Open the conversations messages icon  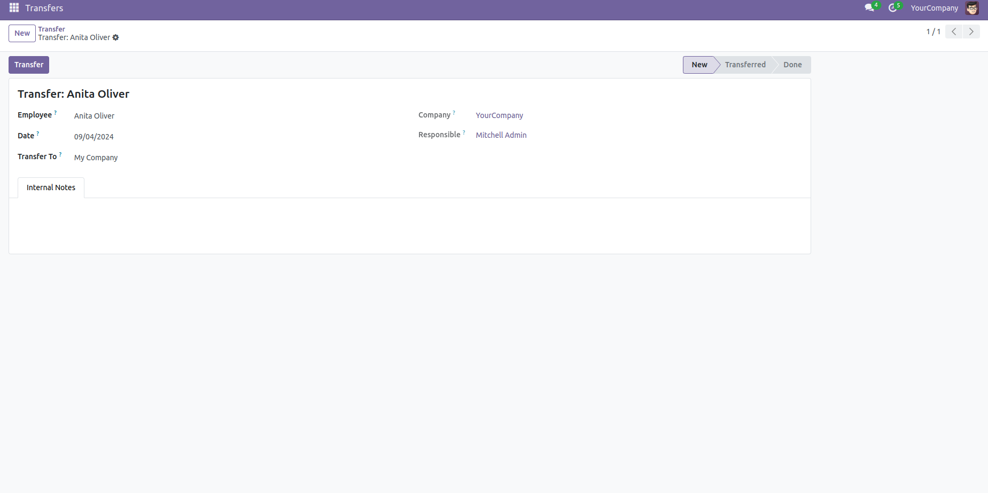(869, 8)
